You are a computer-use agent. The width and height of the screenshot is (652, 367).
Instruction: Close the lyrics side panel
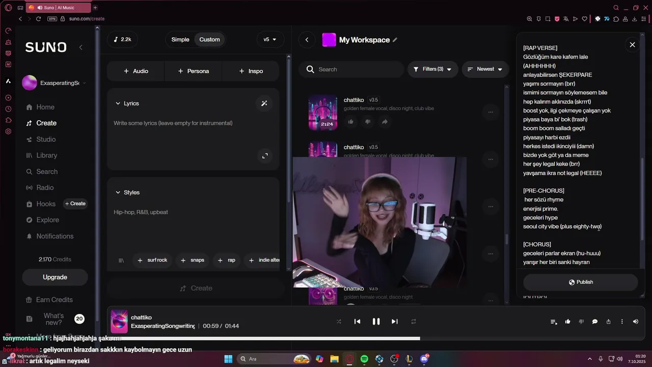pos(632,45)
